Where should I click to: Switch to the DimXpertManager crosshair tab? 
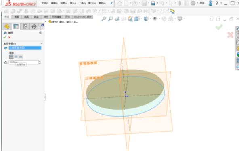(x=34, y=27)
